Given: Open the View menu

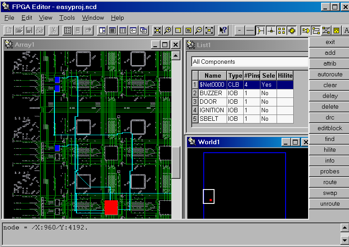Looking at the screenshot, I should click(x=45, y=18).
